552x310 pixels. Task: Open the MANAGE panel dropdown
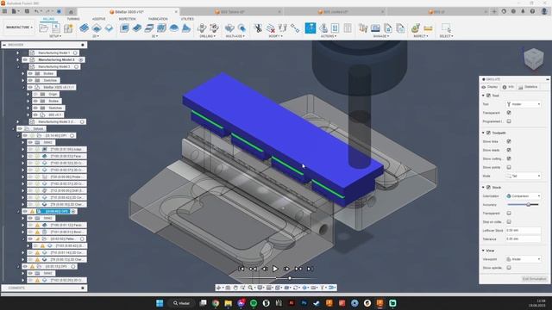point(381,36)
